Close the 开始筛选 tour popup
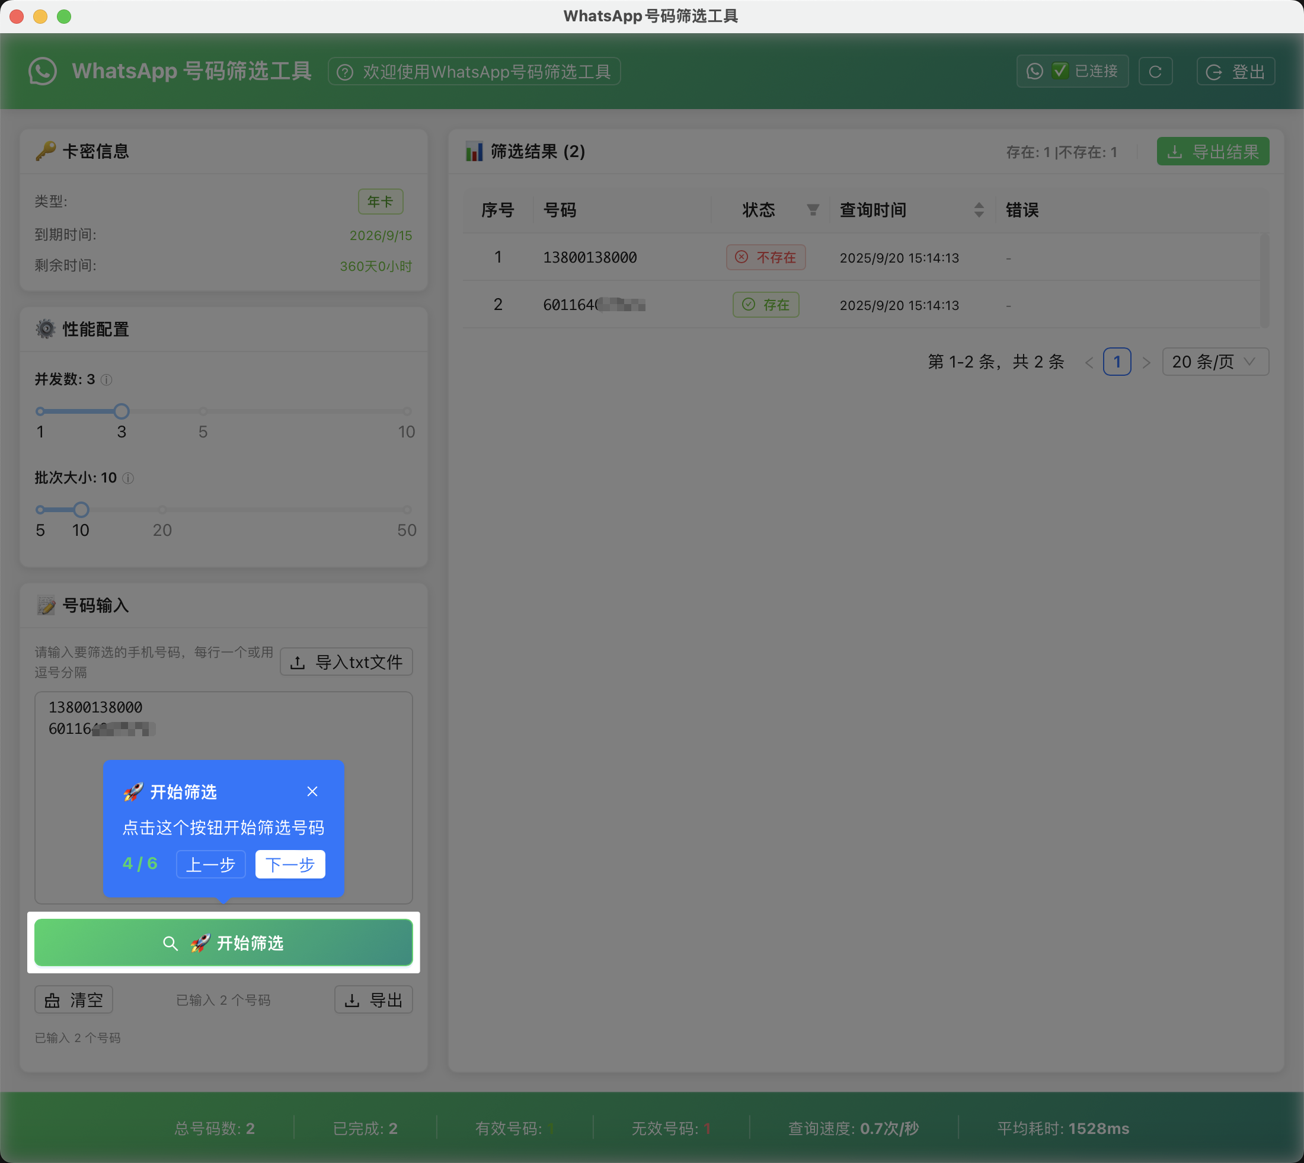The height and width of the screenshot is (1163, 1304). (x=312, y=792)
